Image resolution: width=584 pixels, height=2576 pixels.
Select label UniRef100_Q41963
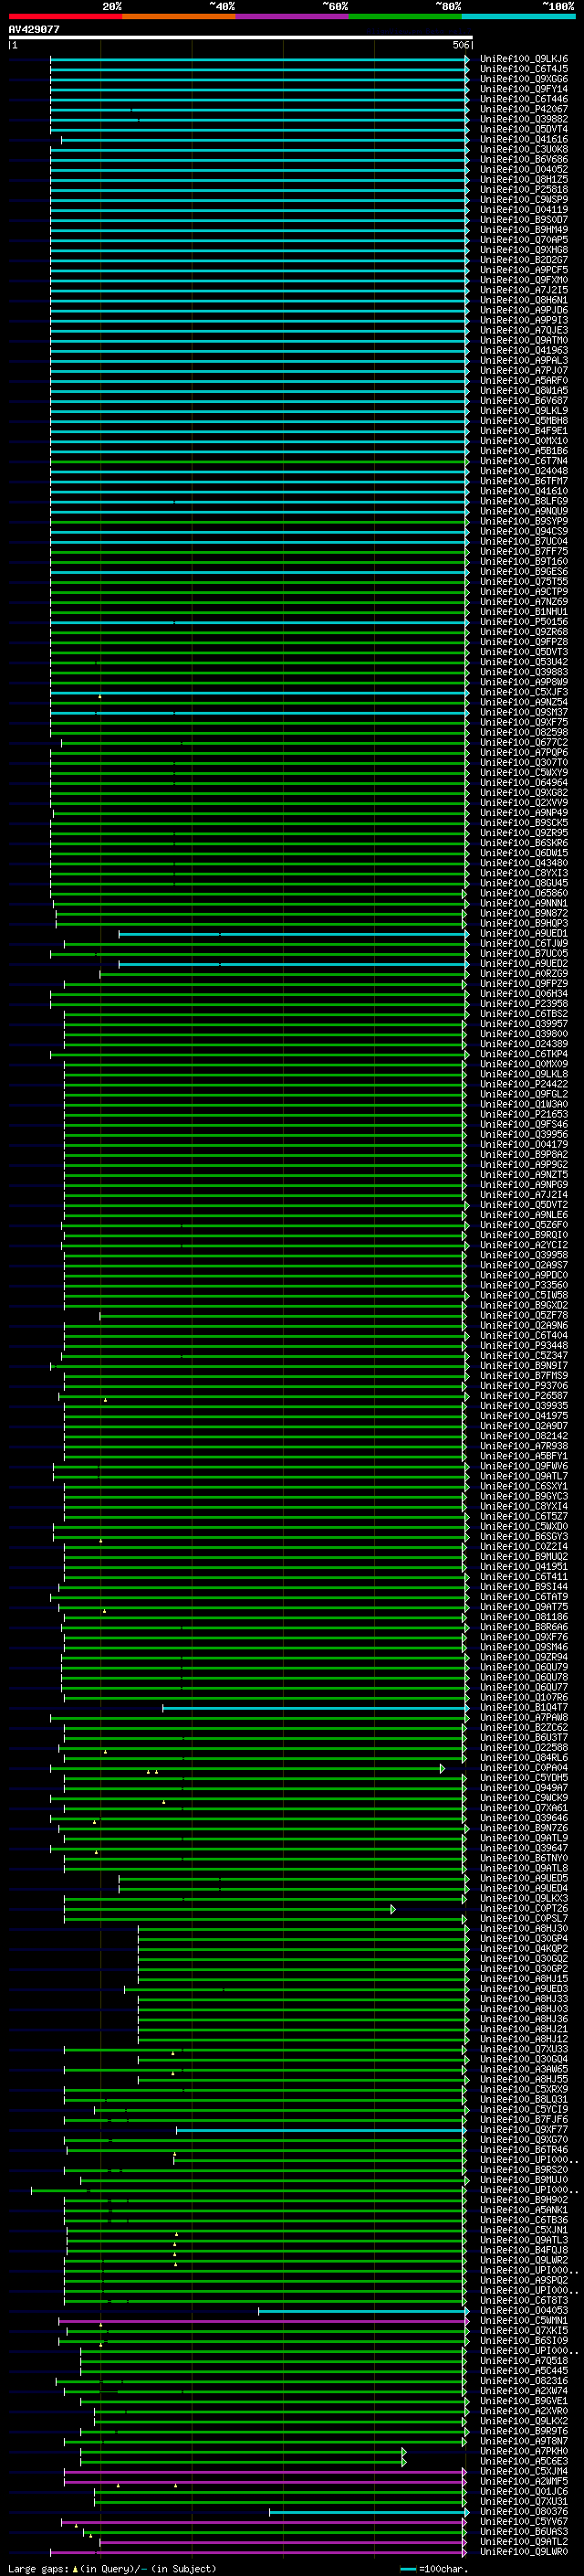(x=524, y=350)
